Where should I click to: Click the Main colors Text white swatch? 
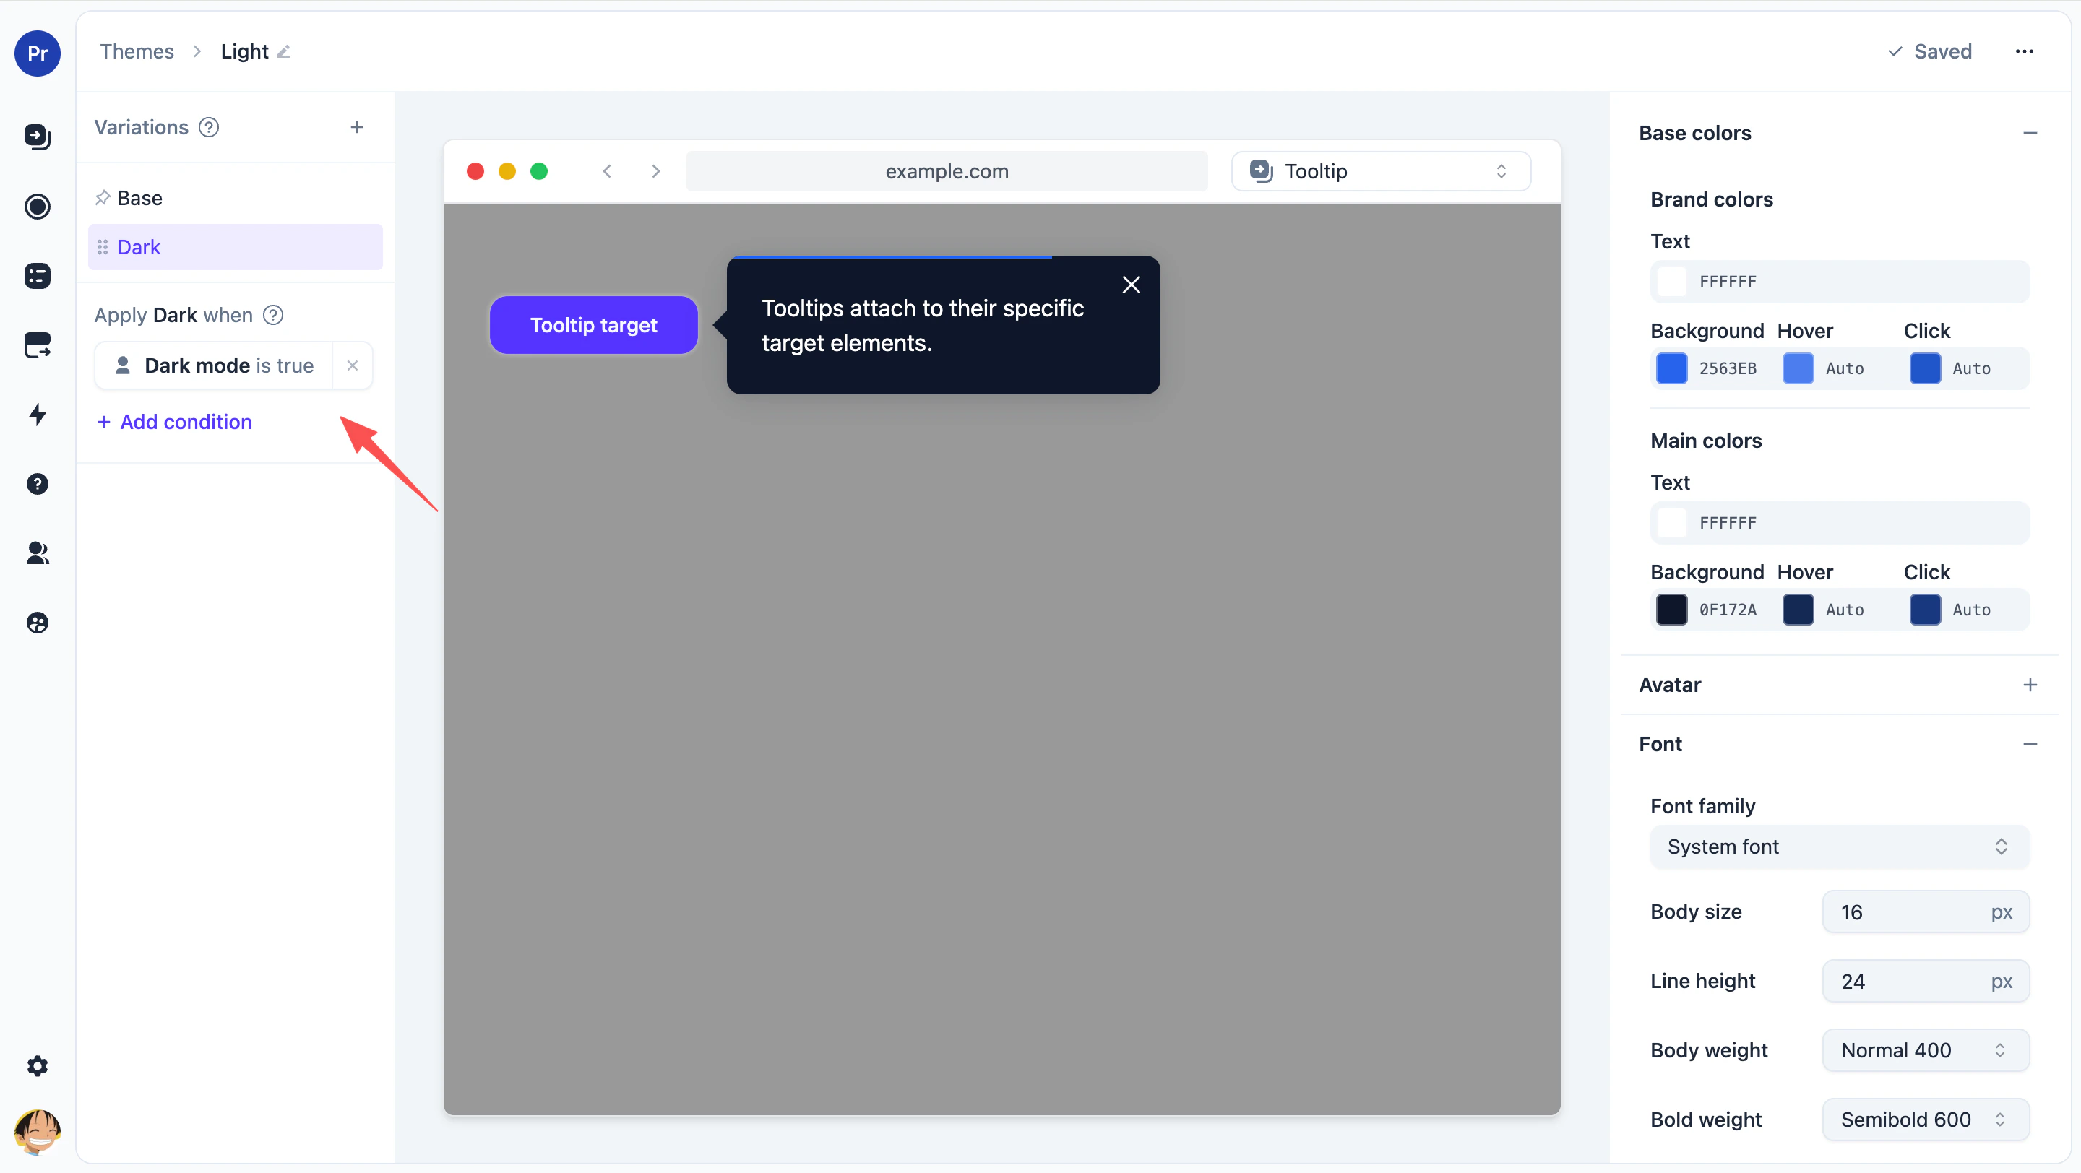point(1671,523)
